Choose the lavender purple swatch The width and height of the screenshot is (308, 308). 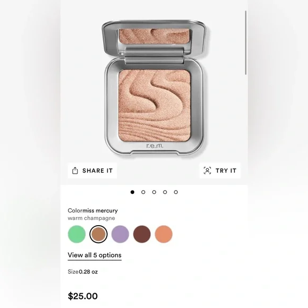pos(120,234)
